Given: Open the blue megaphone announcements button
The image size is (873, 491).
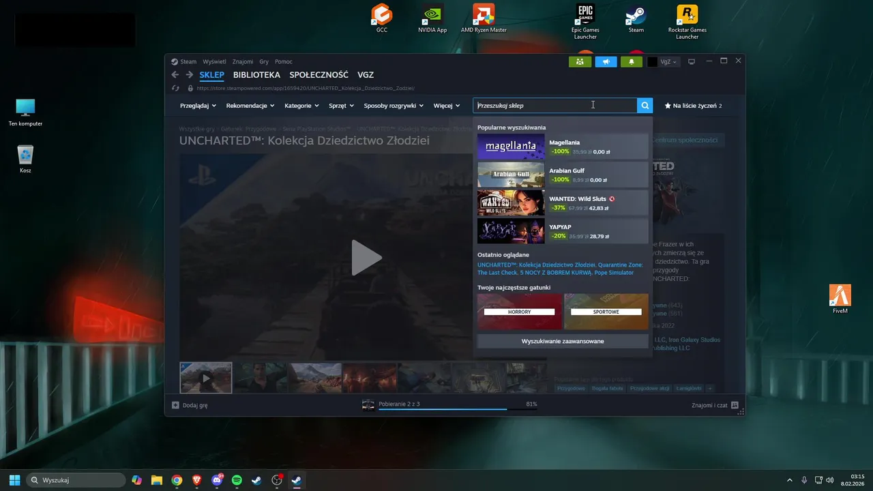Looking at the screenshot, I should click(606, 61).
